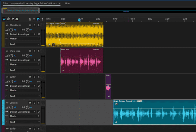Open Show Intro Read automation dropdown
Image resolution: width=196 pixels, height=132 pixels.
pos(25,70)
